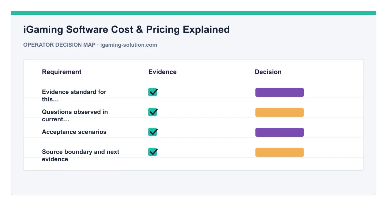
Task: Toggle checkbox for Questions observed row
Action: click(x=153, y=112)
